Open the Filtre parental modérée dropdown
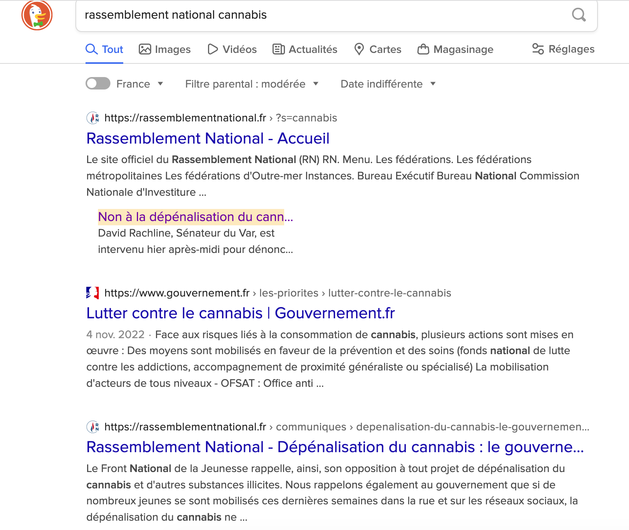Viewport: 629px width, 530px height. [252, 84]
